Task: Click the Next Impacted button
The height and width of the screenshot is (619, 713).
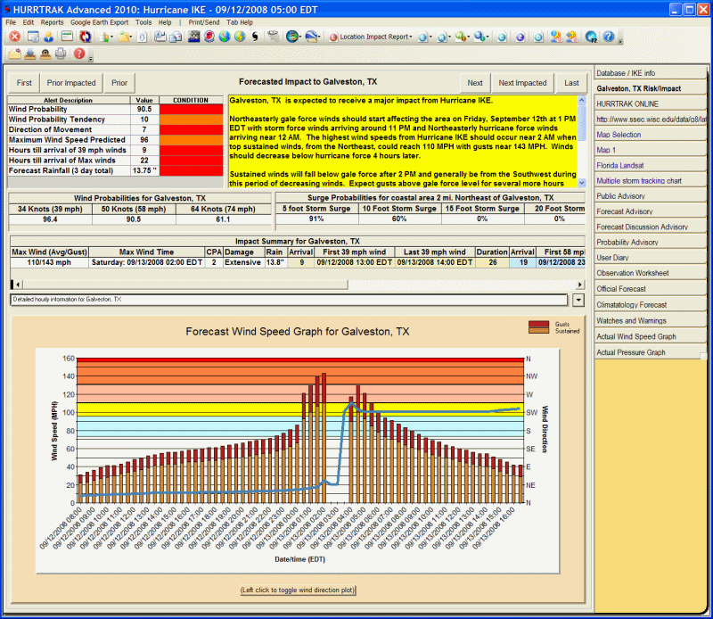Action: tap(522, 83)
